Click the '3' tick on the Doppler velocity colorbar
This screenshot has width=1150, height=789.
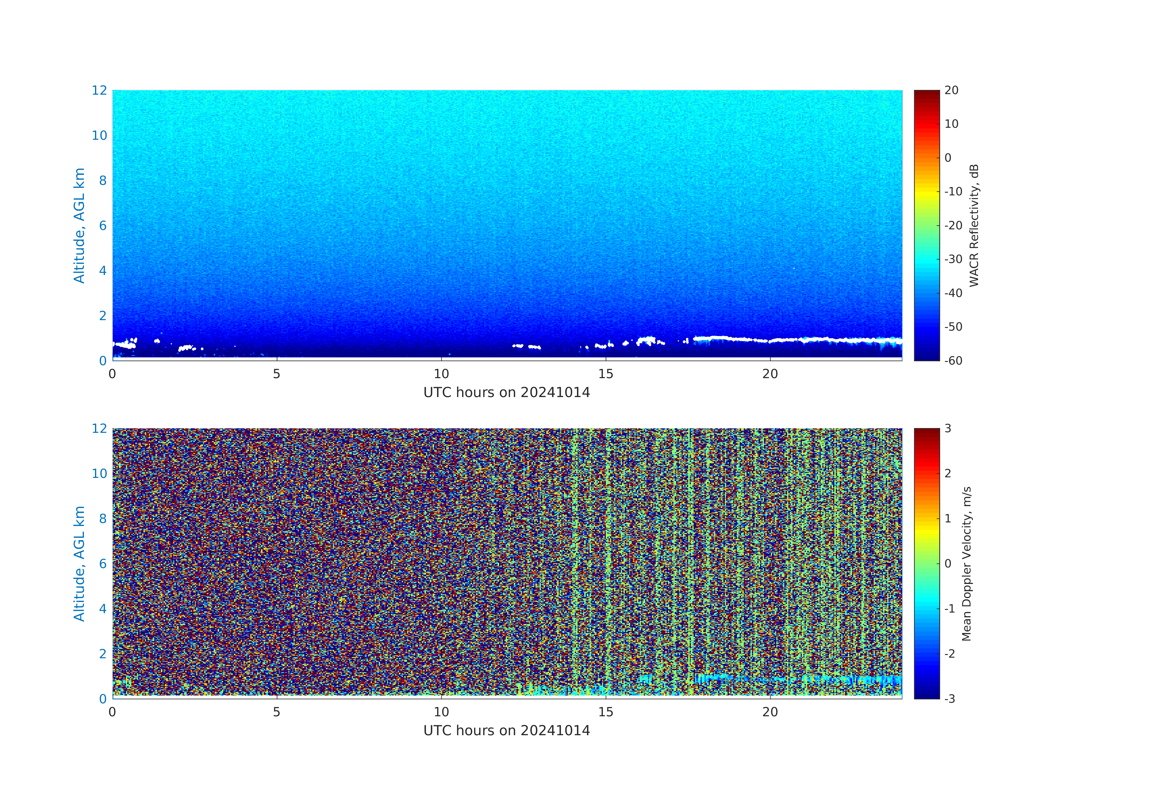pos(948,428)
